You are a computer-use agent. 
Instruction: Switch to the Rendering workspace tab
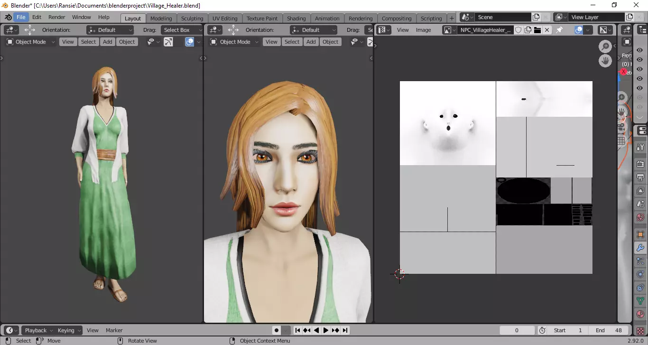[361, 19]
